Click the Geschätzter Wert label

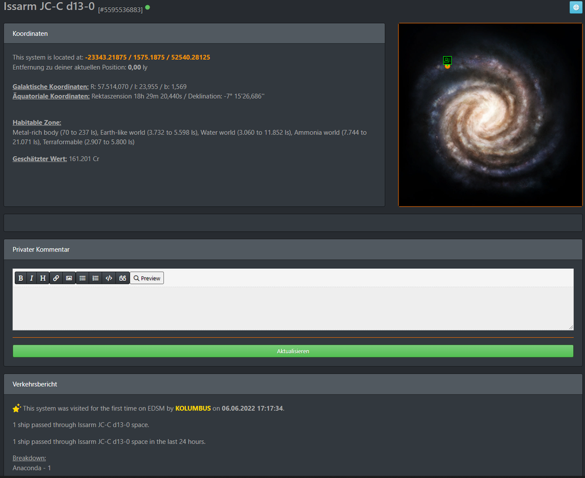(x=39, y=159)
